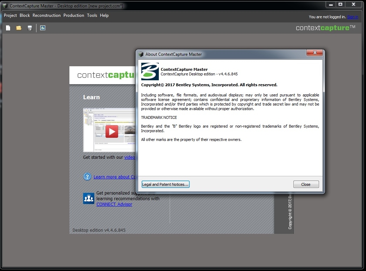The height and width of the screenshot is (271, 366).
Task: Close About dialog via red X
Action: [315, 53]
